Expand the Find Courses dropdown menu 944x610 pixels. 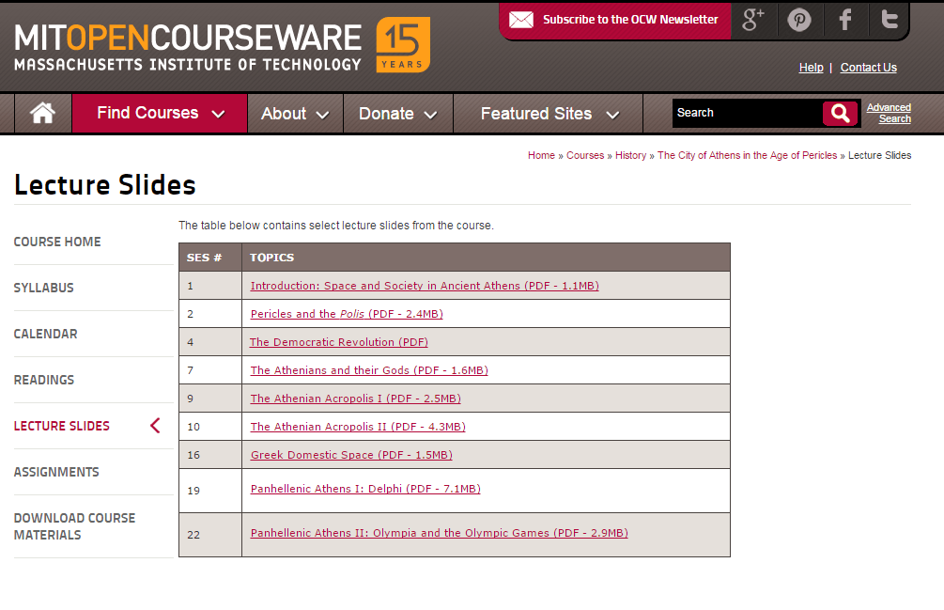tap(160, 113)
